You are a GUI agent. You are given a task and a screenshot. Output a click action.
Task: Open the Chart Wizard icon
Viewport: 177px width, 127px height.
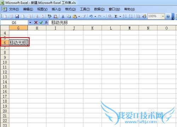click(x=138, y=16)
